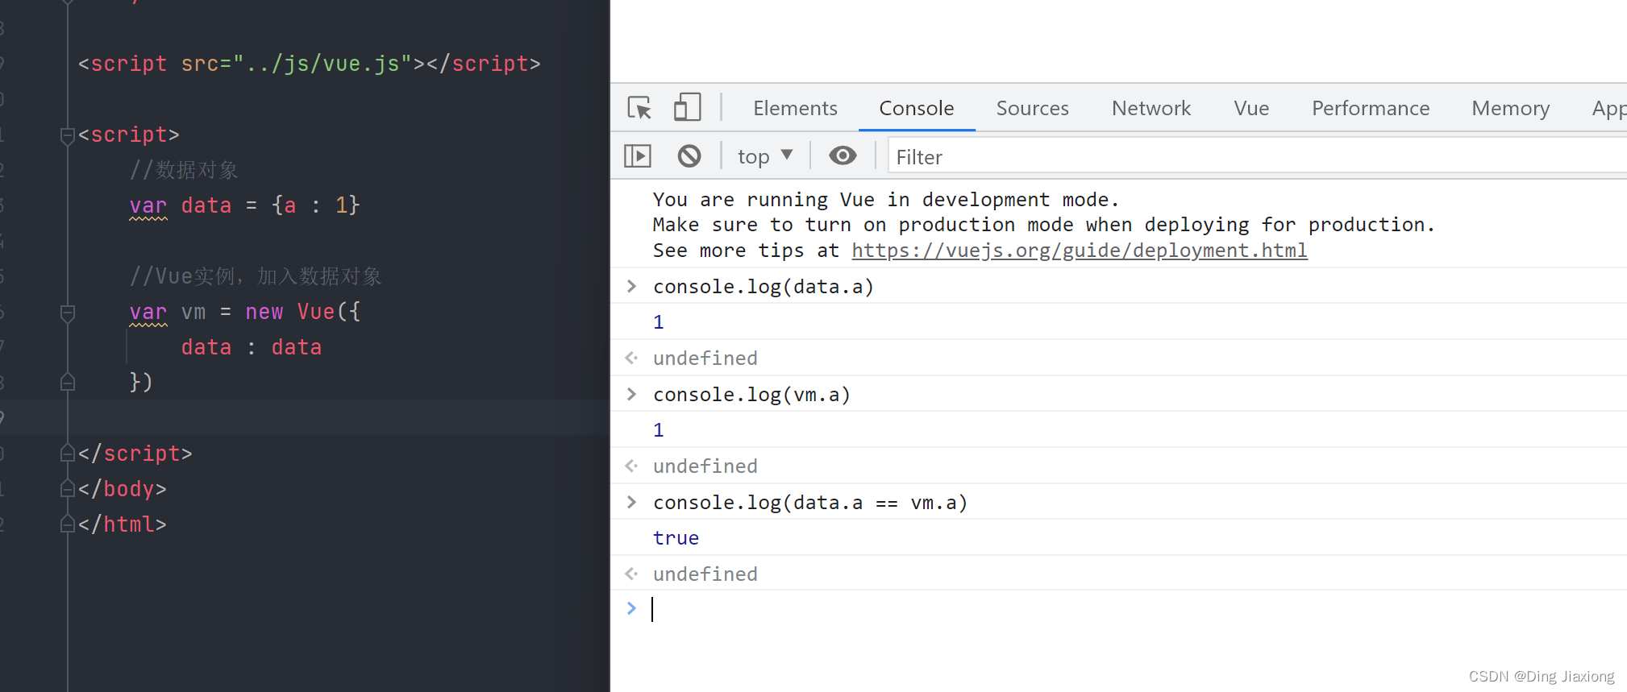Viewport: 1627px width, 692px height.
Task: Click the 'var data = {a : 1}' code line
Action: [244, 205]
